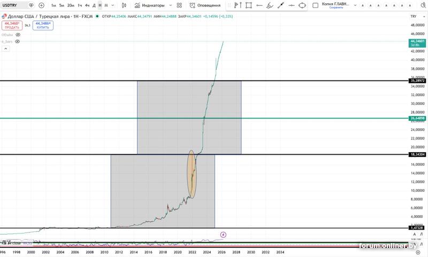This screenshot has width=428, height=257.
Task: Toggle visibility of the second legend indicator
Action: pyautogui.click(x=18, y=42)
